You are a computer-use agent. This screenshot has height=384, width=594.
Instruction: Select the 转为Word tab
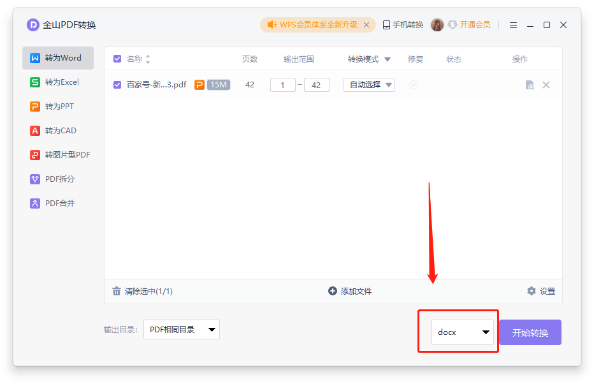coord(58,58)
